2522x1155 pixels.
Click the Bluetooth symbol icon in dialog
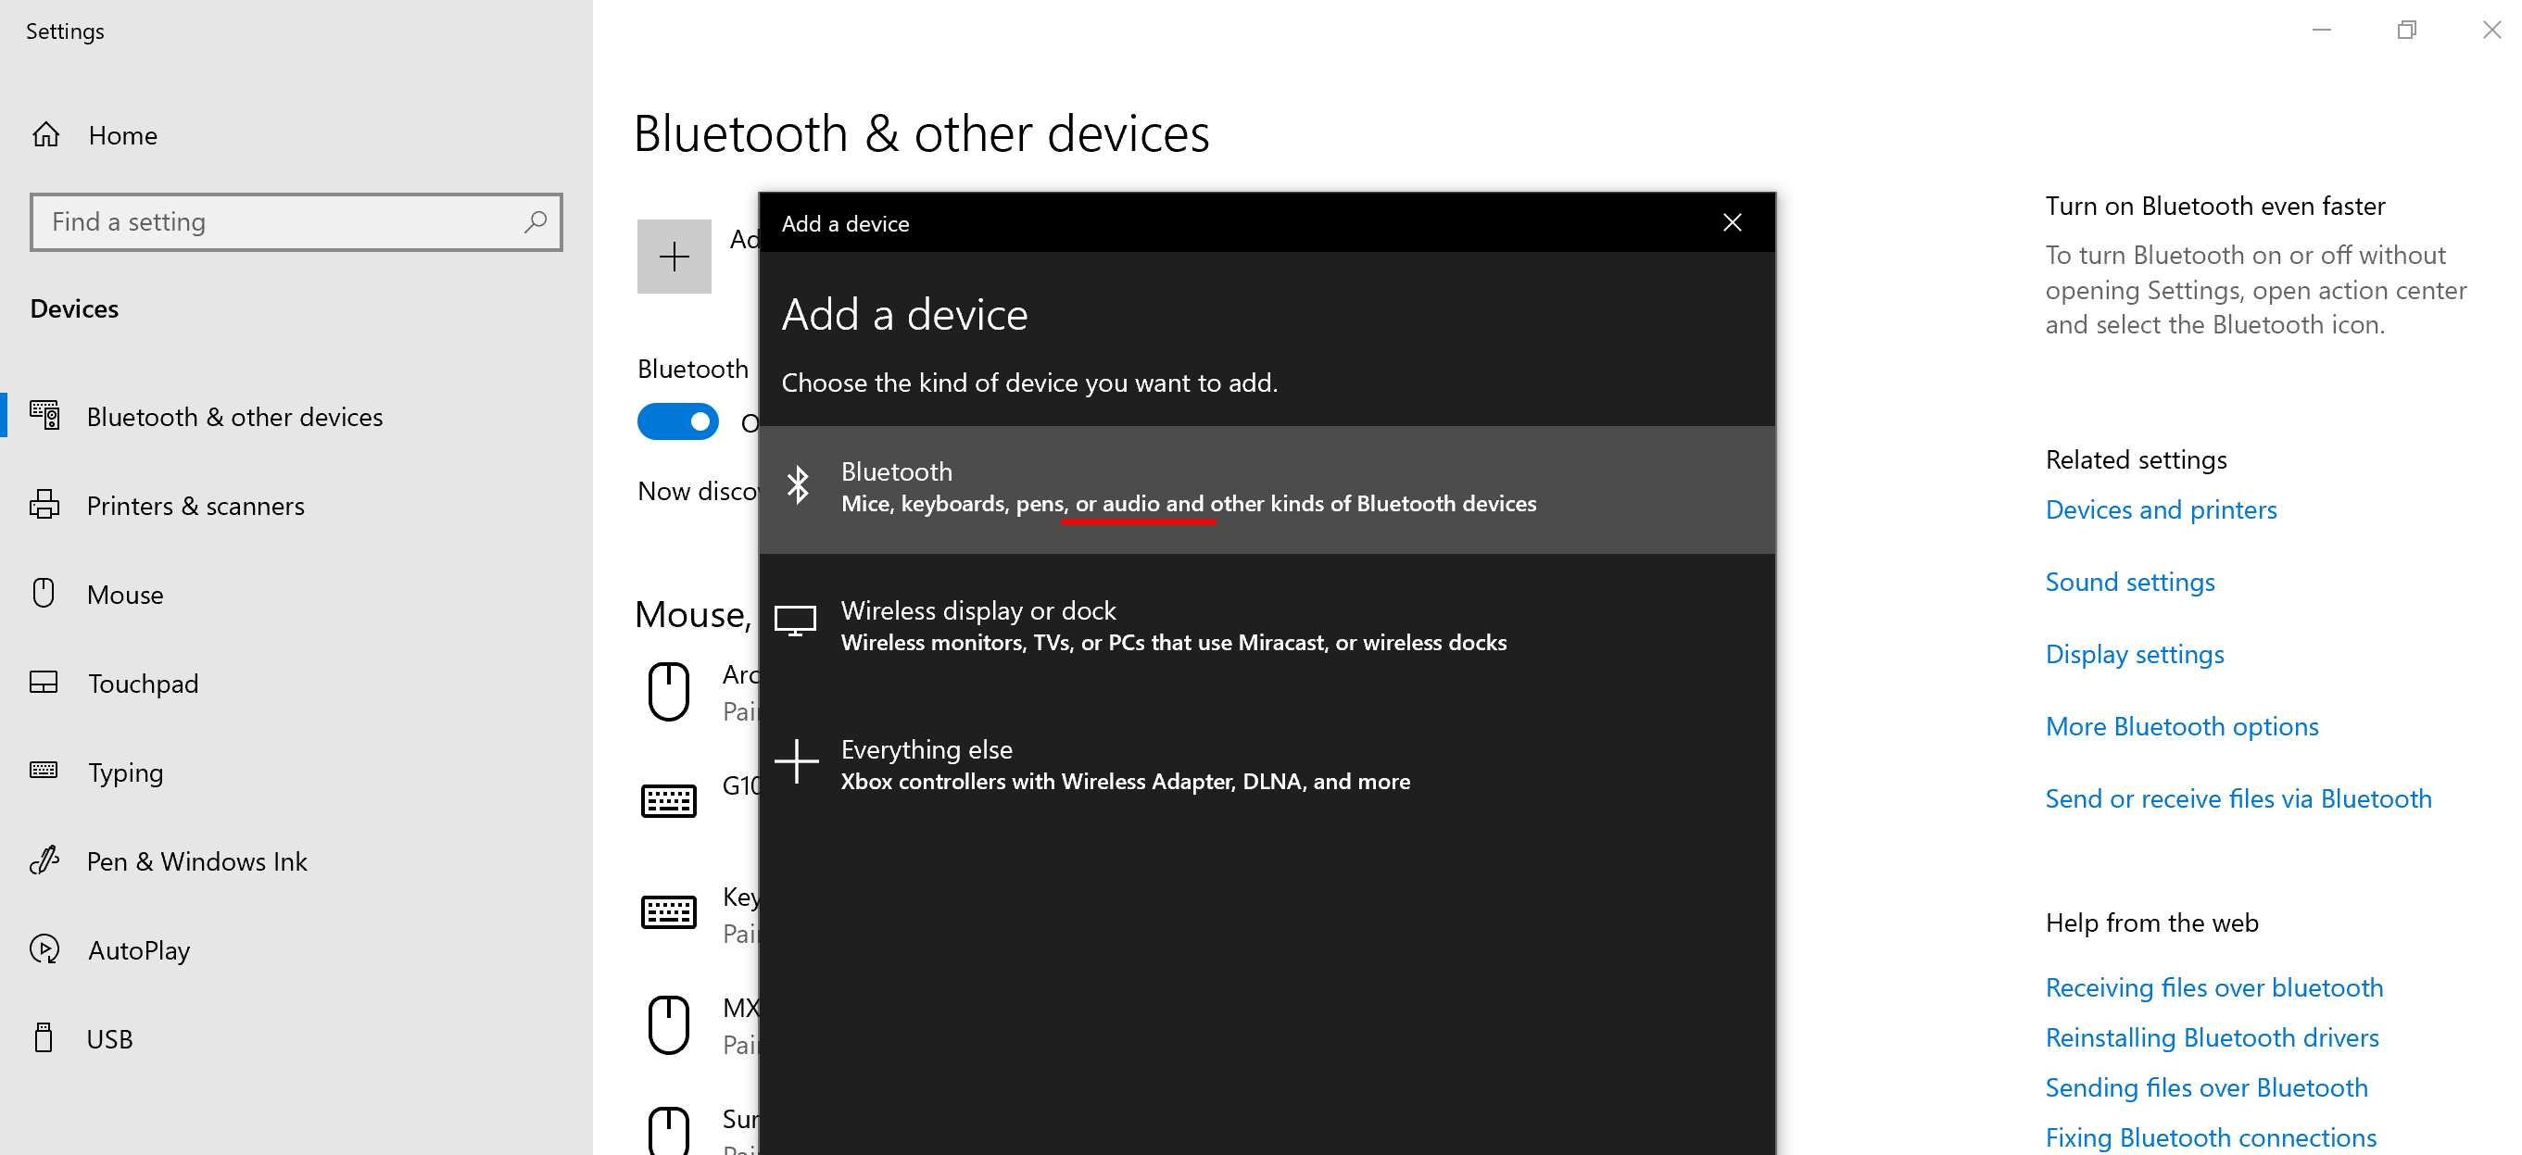(798, 485)
